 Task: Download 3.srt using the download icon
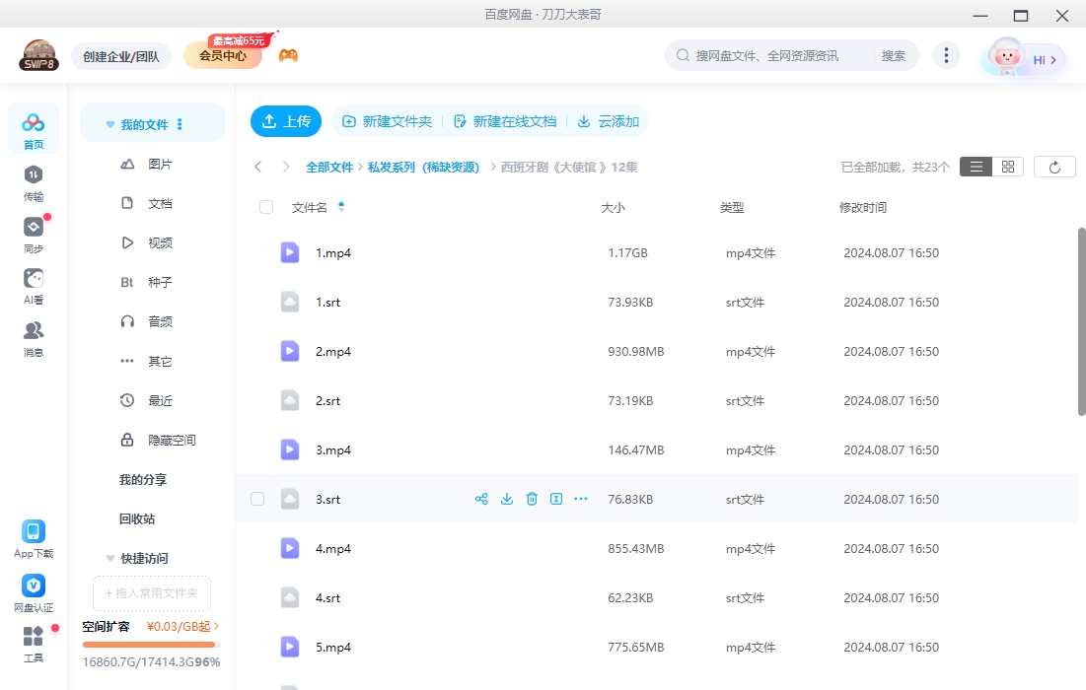507,499
